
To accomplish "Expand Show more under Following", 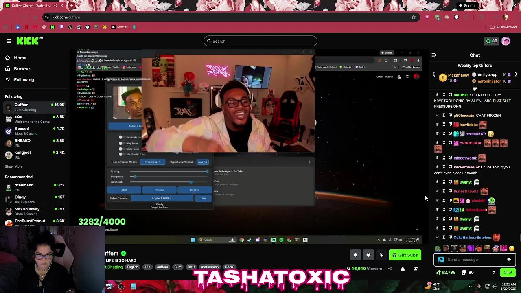I will [x=13, y=166].
